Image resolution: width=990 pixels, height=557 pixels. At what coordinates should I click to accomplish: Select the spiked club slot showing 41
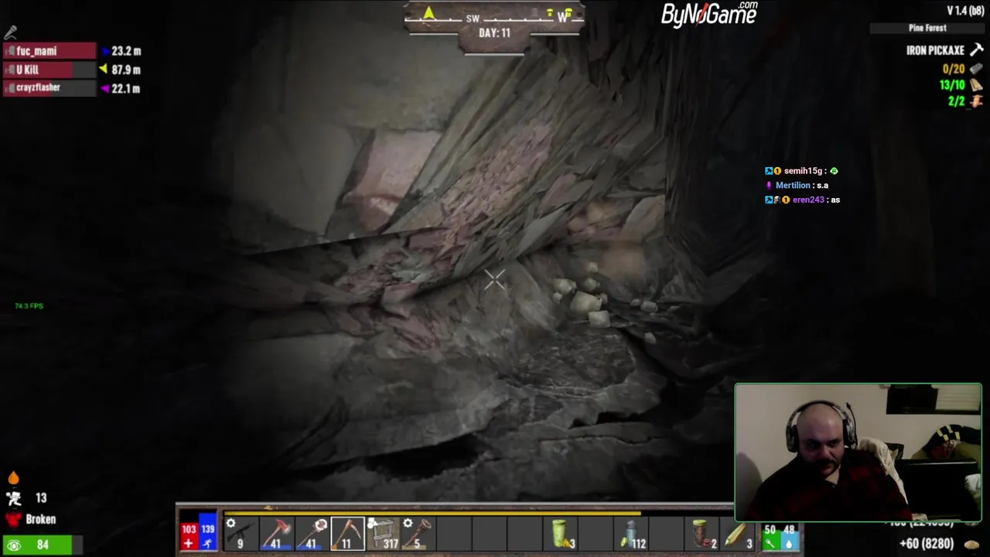pyautogui.click(x=312, y=534)
